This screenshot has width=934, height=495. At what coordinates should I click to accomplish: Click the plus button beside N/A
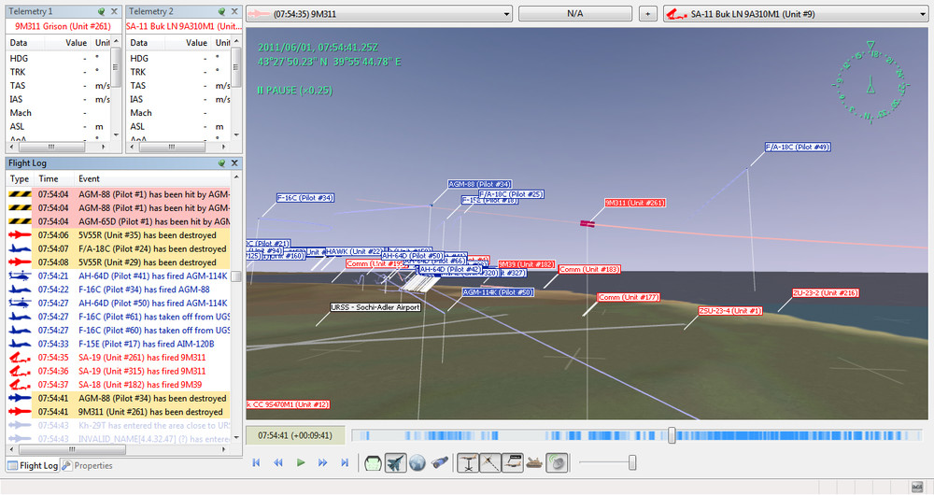647,14
